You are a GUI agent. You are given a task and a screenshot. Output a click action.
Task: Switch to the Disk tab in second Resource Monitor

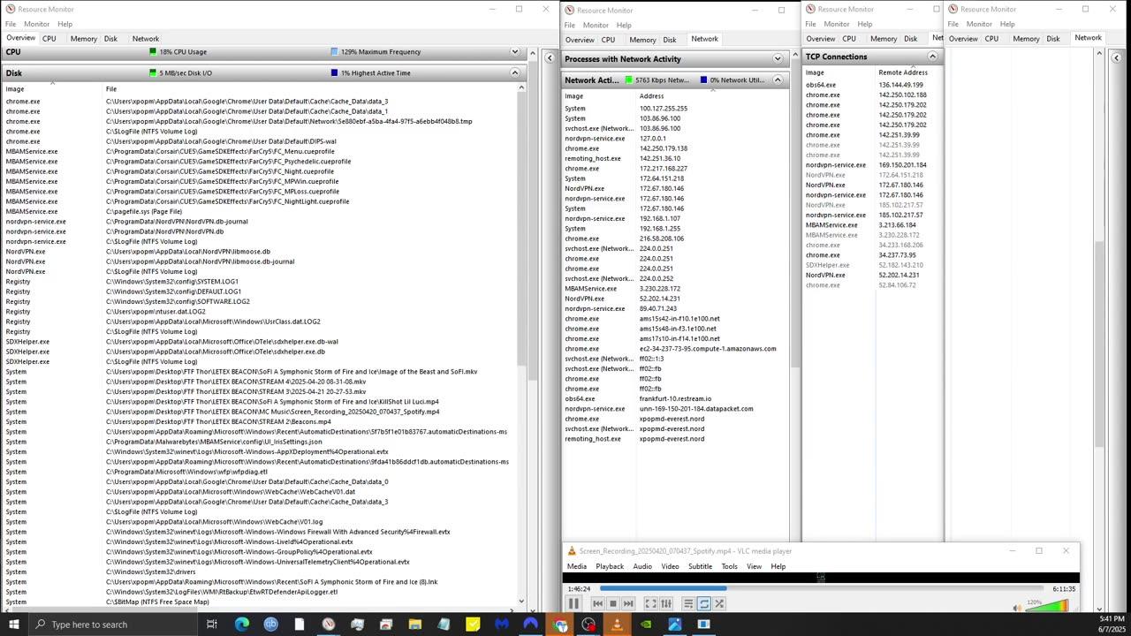point(670,40)
